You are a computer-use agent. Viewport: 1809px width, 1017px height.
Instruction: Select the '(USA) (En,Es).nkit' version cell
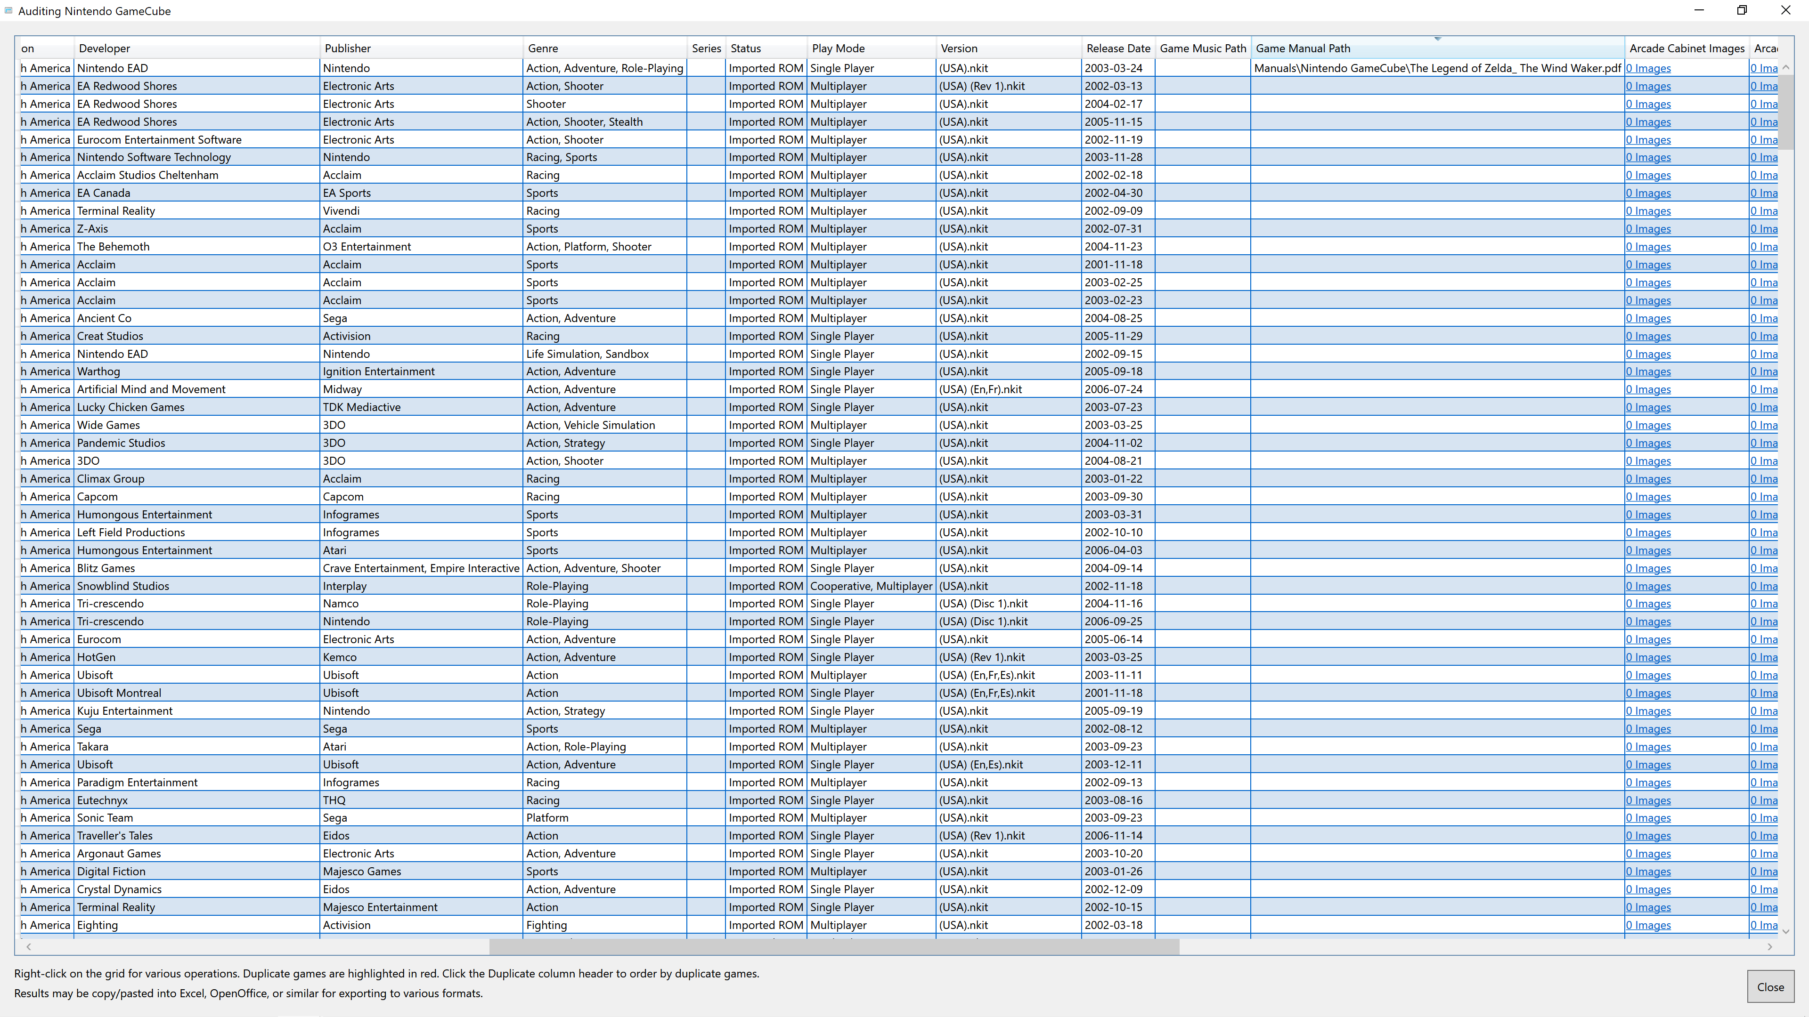(1009, 764)
